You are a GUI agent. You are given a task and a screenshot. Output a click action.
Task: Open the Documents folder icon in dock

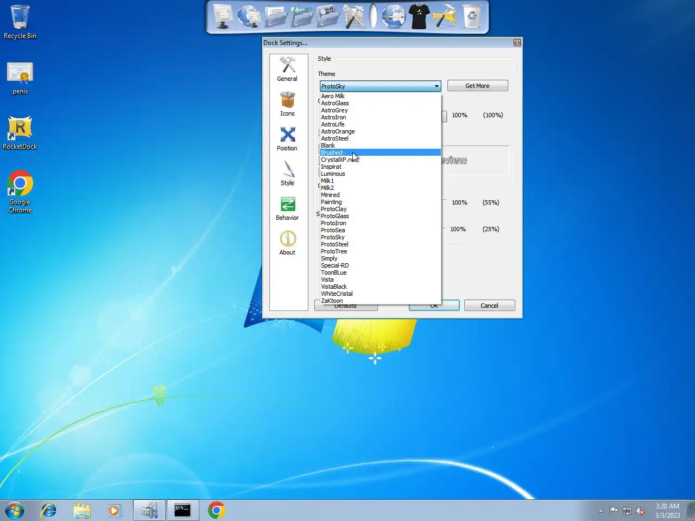point(276,16)
